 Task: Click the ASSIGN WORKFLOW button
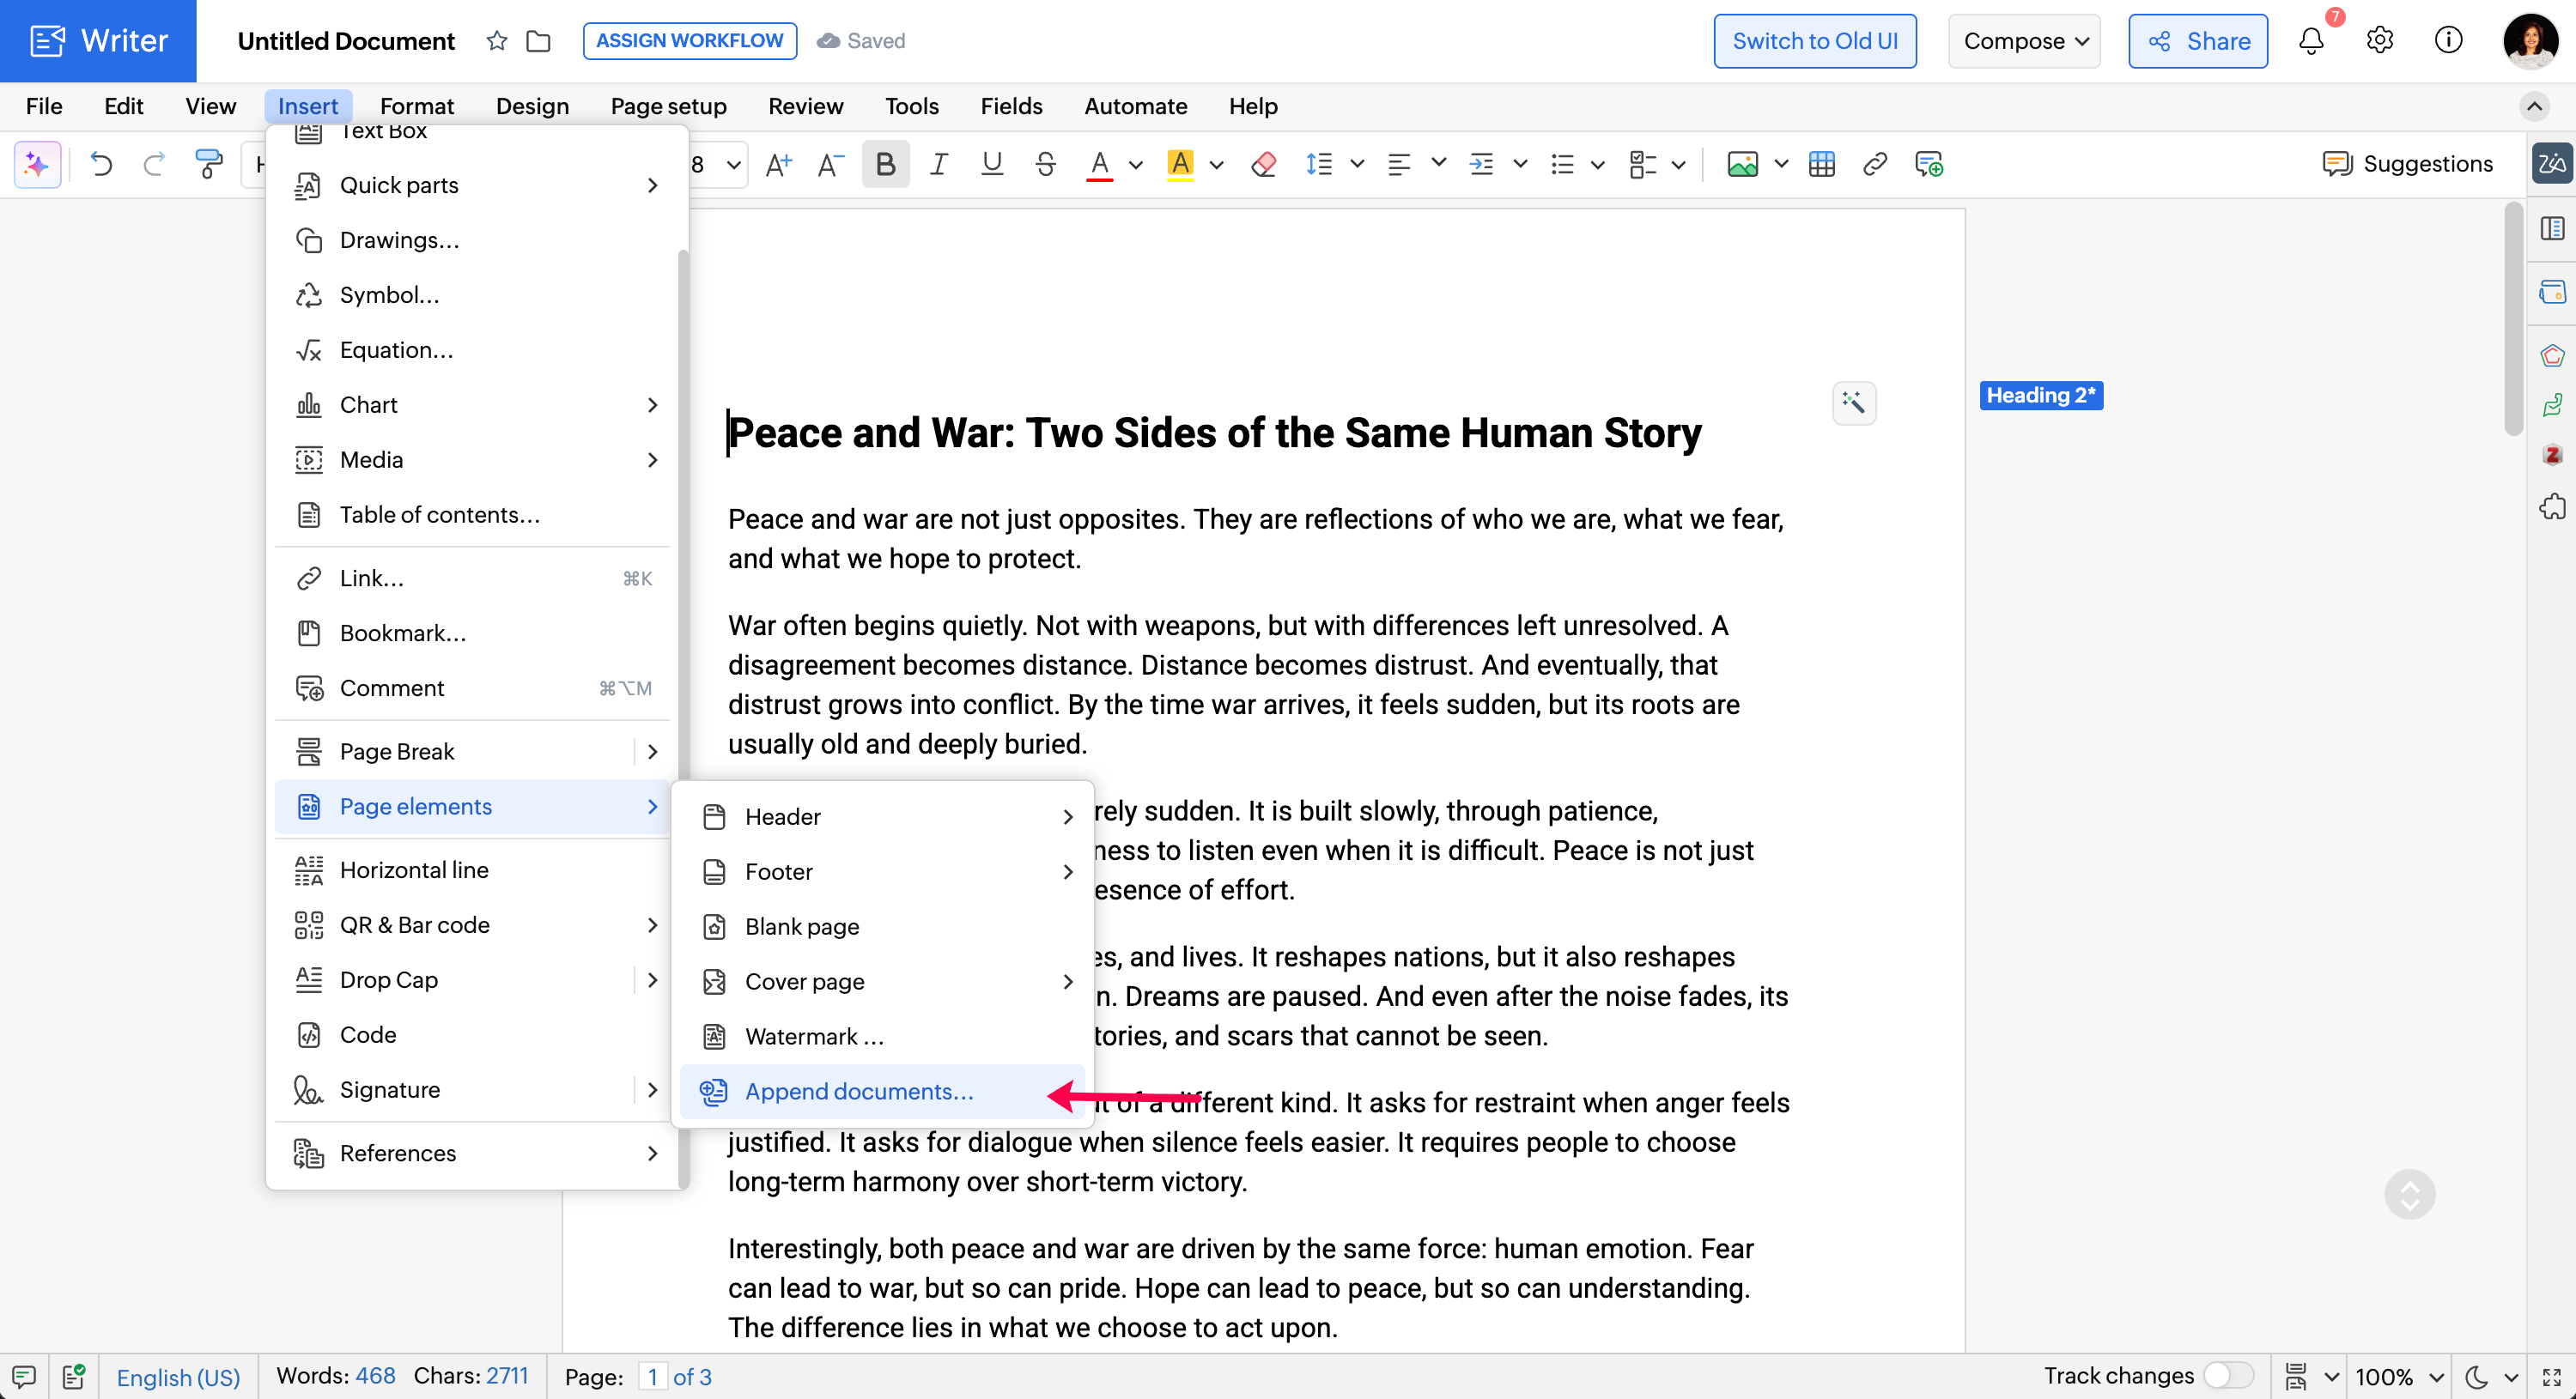coord(689,41)
